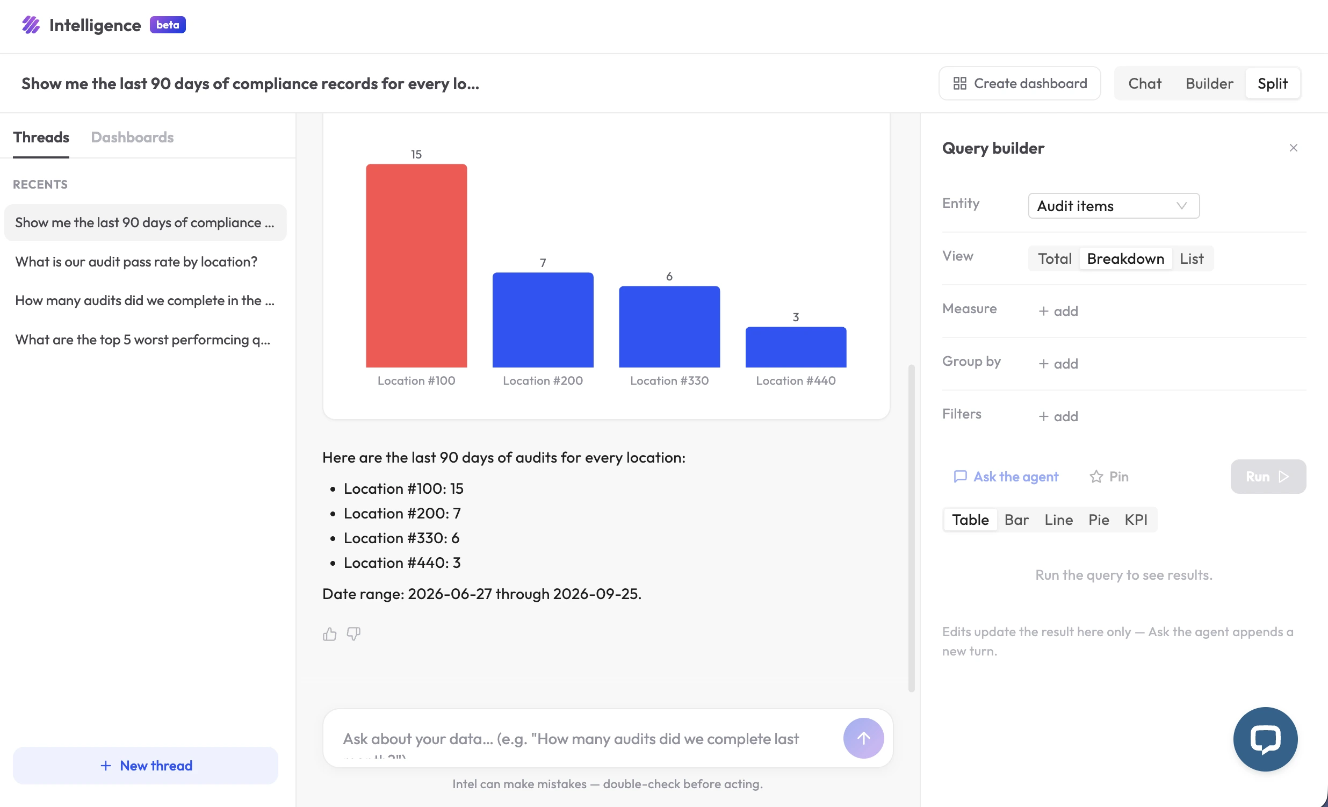Switch to Chat layout mode
Image resolution: width=1328 pixels, height=807 pixels.
click(1145, 84)
